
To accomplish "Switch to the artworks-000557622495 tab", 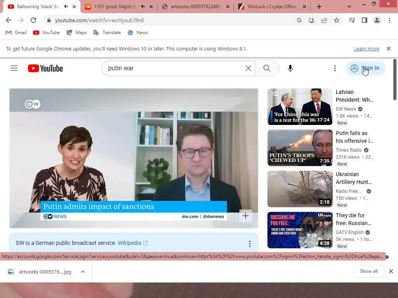I will click(x=196, y=7).
